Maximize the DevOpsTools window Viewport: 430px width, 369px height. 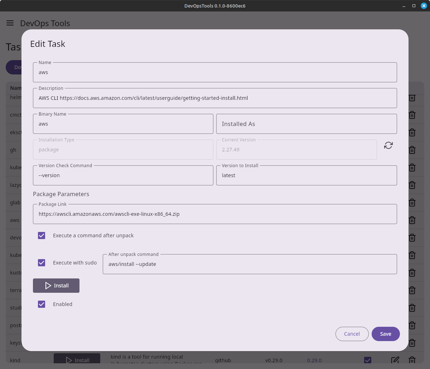point(414,6)
